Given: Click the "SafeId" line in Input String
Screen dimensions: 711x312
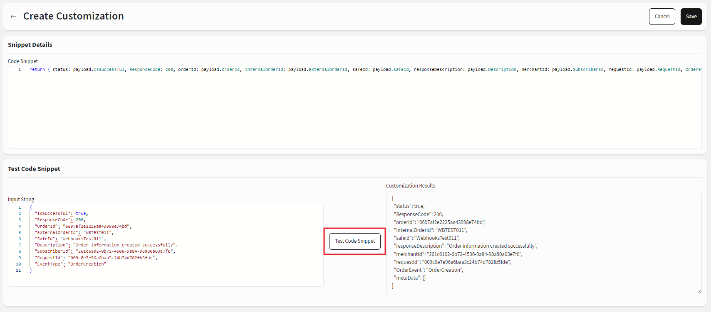Looking at the screenshot, I should point(70,239).
